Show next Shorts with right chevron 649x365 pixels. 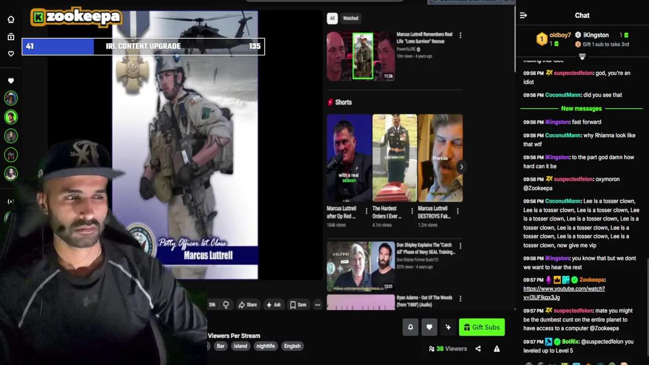461,167
